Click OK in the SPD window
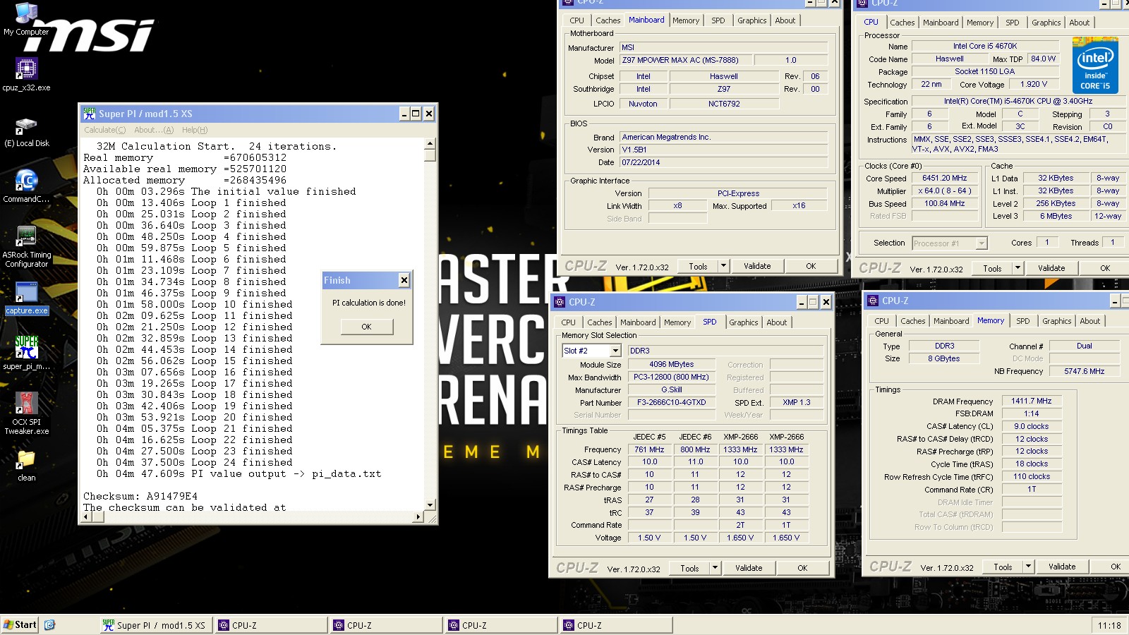Screen dimensions: 1129x635 pyautogui.click(x=802, y=568)
